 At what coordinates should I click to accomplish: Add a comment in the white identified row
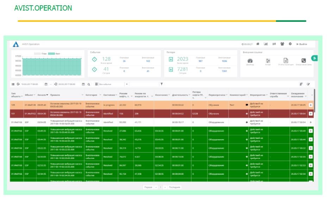247,122
